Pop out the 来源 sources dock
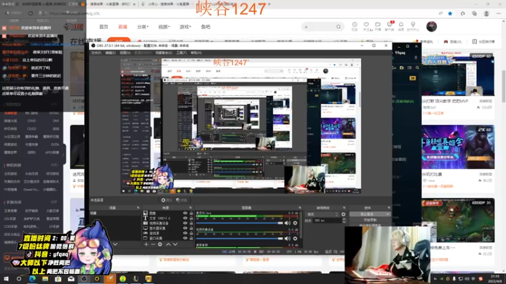Screen dimensions: 506x284 [x=190, y=208]
